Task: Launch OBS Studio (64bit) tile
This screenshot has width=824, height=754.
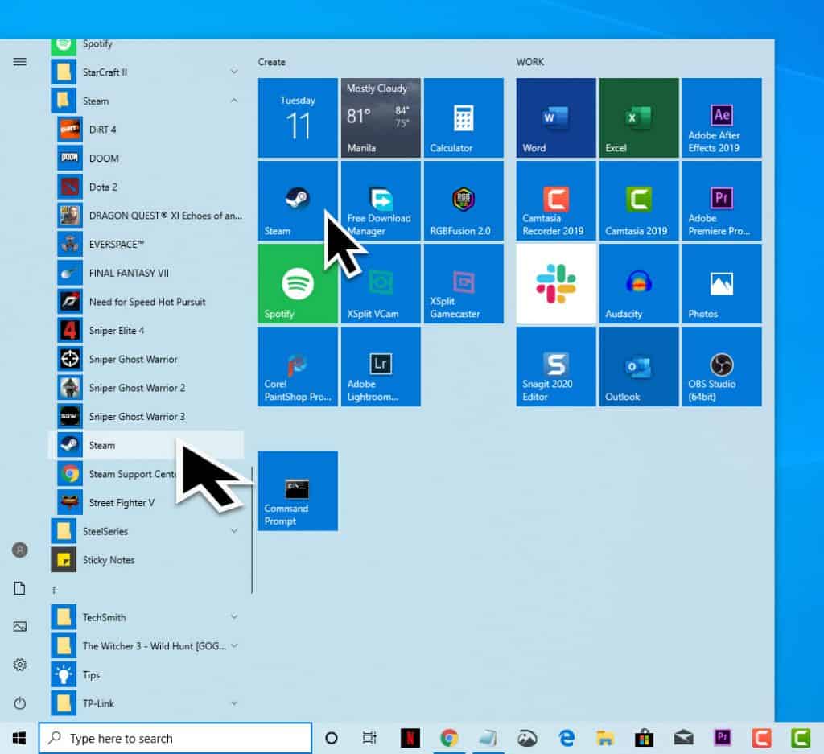Action: coord(721,366)
